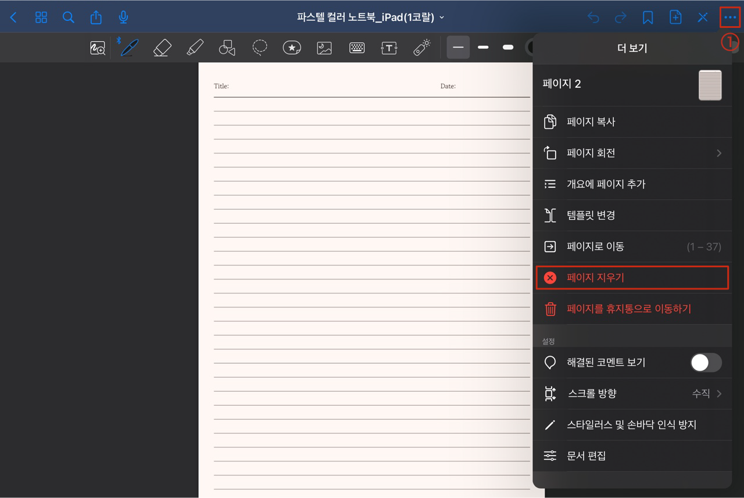744x498 pixels.
Task: Select the Highlighter tool
Action: tap(195, 47)
